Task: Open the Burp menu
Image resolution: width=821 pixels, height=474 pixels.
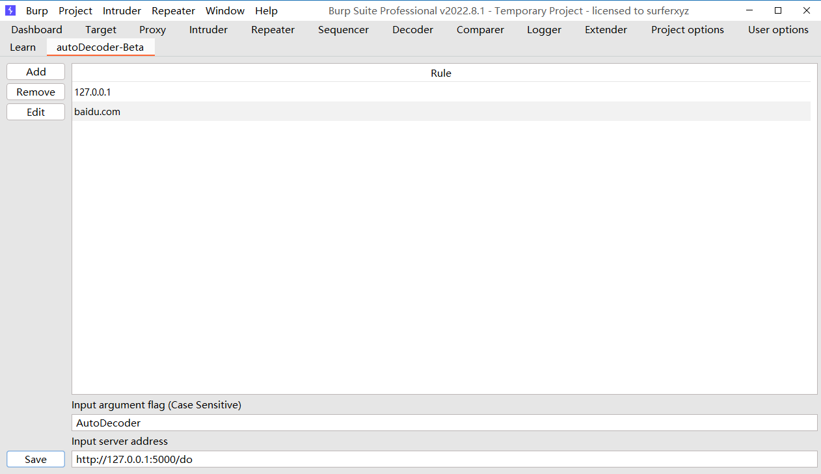Action: (37, 10)
